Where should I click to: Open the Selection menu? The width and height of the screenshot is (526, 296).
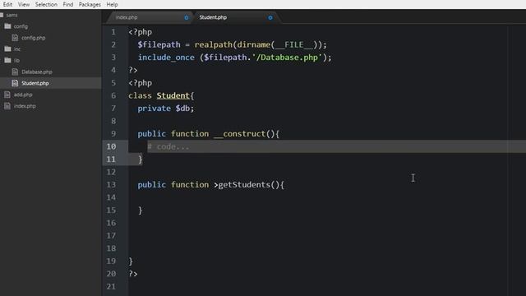click(x=46, y=4)
